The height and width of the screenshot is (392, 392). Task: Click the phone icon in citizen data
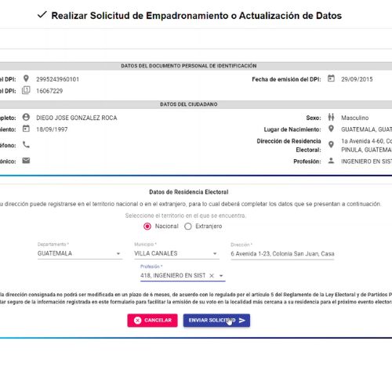pos(26,144)
